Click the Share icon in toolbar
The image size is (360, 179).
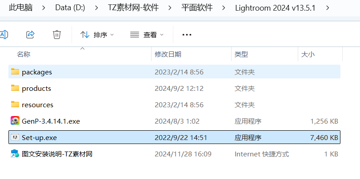pos(30,35)
